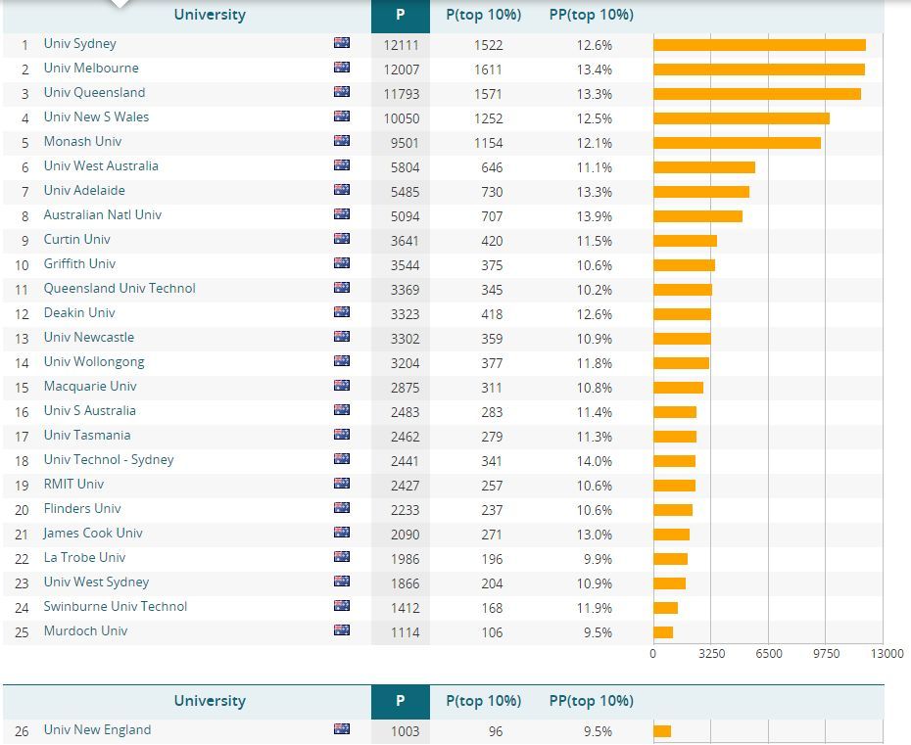Screen dimensions: 911x745
Task: Click the flag next to Univ West Australia
Action: 342,164
